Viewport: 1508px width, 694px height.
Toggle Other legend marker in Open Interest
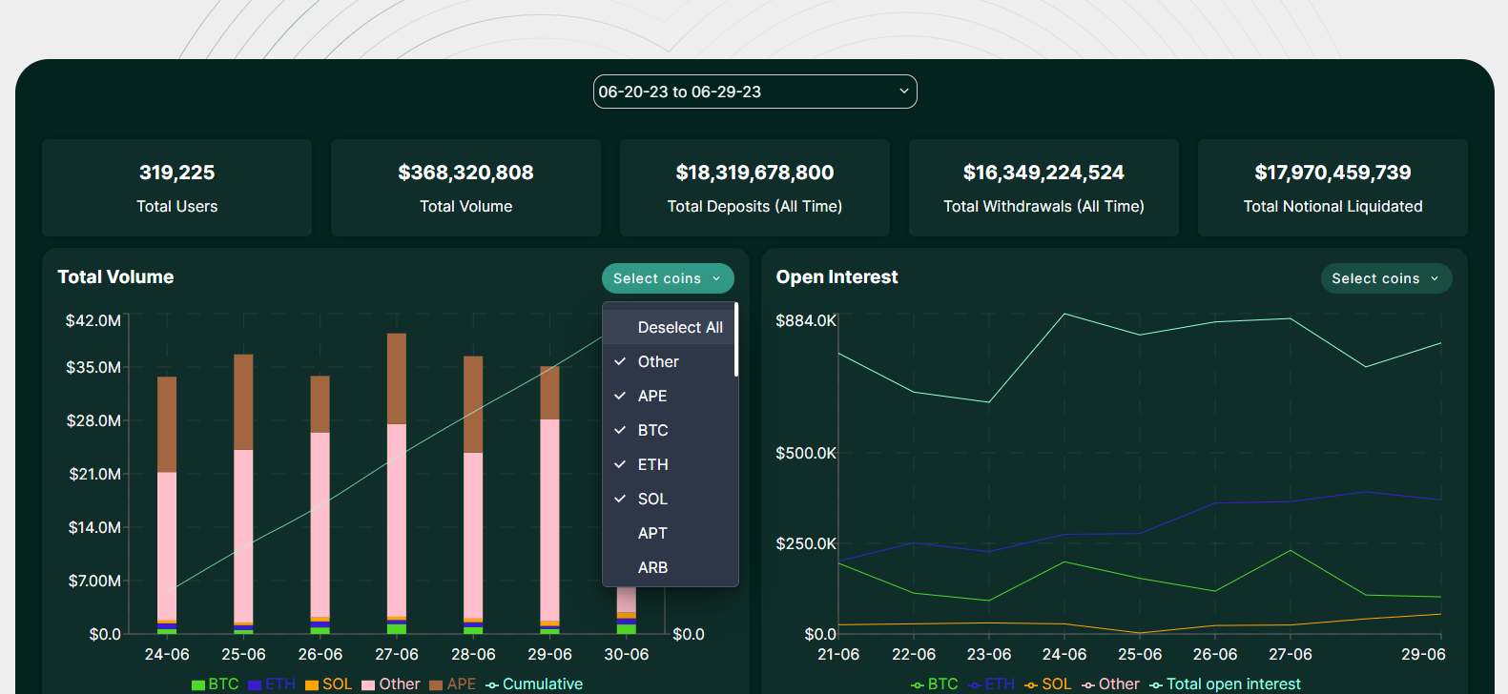click(x=1088, y=684)
